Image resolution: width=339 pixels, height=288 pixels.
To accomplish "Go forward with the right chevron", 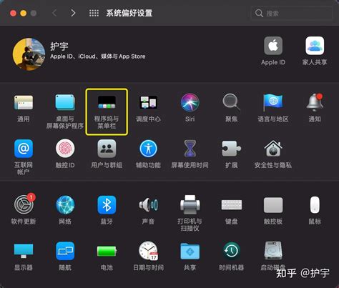I will tap(73, 13).
